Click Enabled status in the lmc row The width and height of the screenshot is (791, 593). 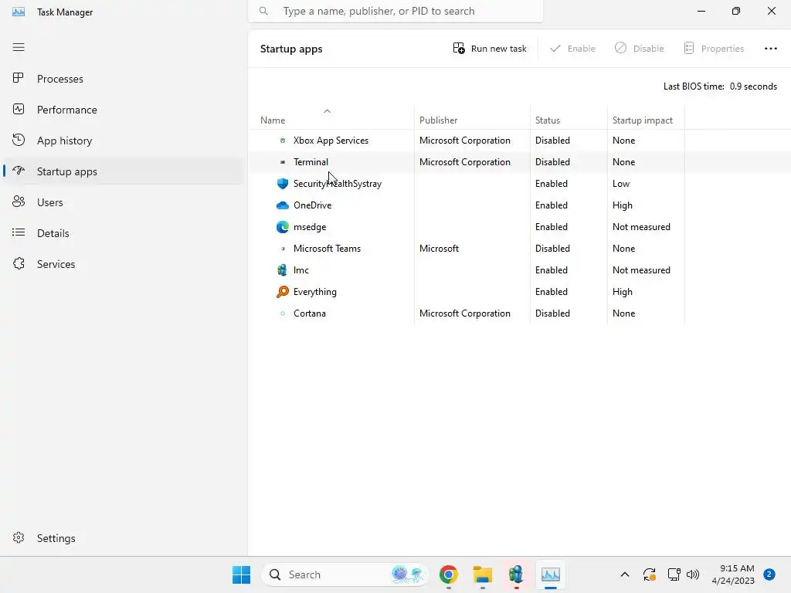552,269
